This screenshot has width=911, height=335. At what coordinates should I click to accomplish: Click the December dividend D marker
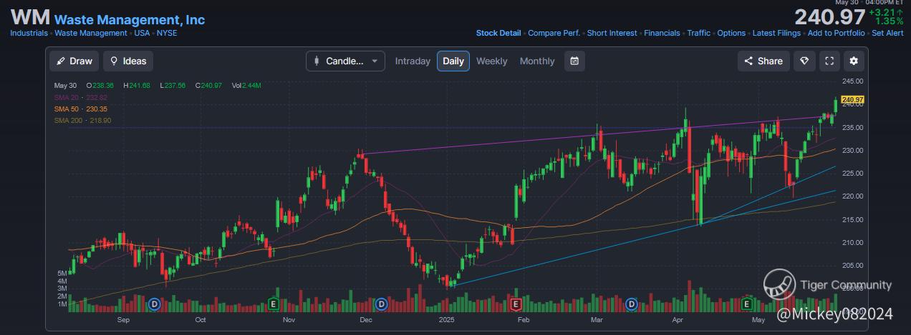[381, 304]
